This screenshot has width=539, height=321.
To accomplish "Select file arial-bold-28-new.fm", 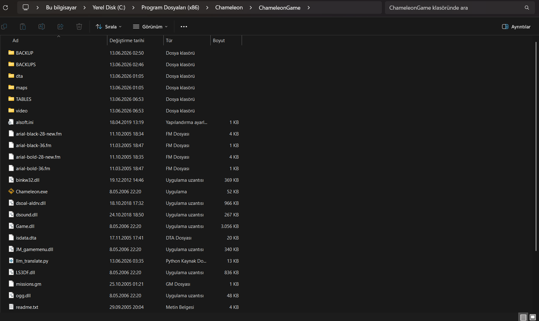I will (38, 157).
